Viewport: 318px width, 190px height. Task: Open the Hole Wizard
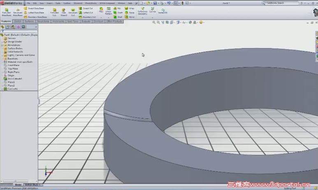point(63,12)
